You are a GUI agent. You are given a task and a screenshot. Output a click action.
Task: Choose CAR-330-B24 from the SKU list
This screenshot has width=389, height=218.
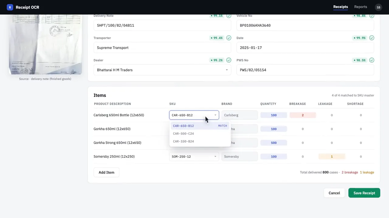coord(200,141)
